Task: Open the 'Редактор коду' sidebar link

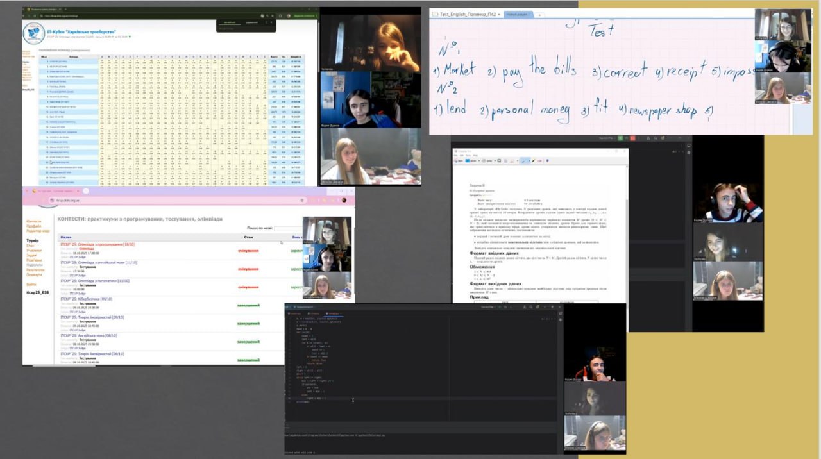Action: (x=37, y=231)
